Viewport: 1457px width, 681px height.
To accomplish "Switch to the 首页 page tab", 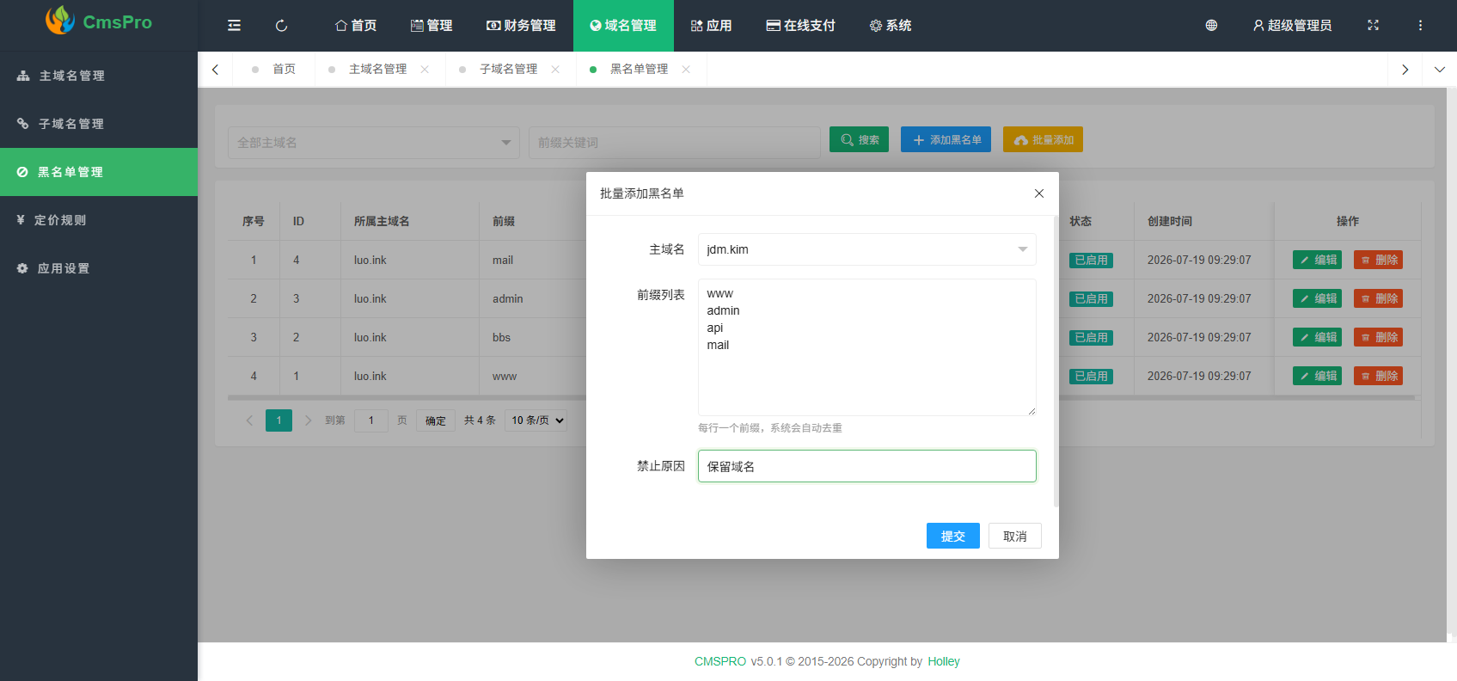I will [x=274, y=70].
